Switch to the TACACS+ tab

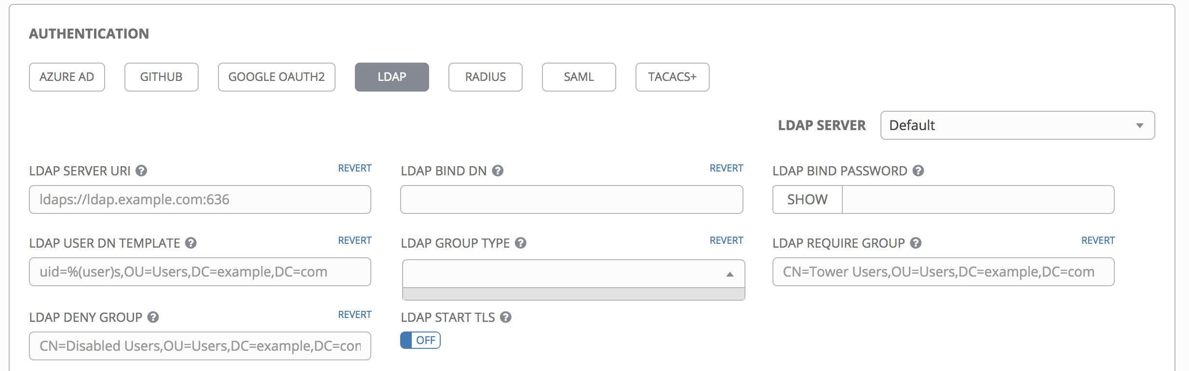[x=672, y=77]
